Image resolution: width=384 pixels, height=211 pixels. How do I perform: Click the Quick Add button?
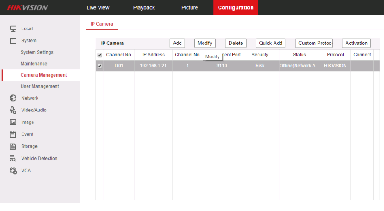tap(270, 43)
